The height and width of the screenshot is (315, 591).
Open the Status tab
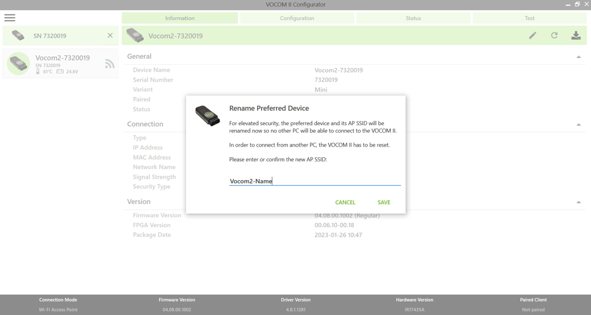pos(413,18)
